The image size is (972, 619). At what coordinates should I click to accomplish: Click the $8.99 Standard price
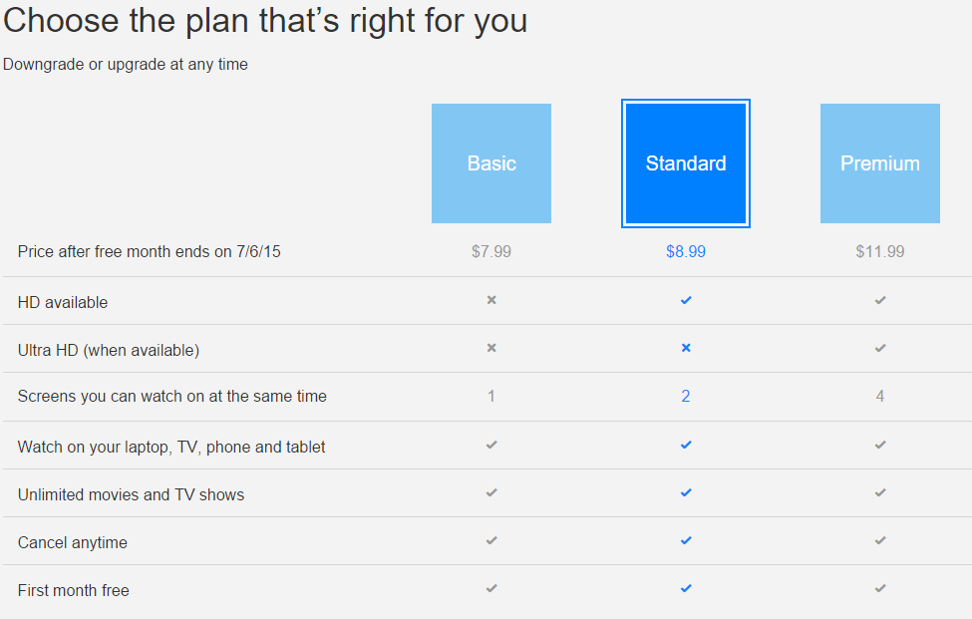686,251
